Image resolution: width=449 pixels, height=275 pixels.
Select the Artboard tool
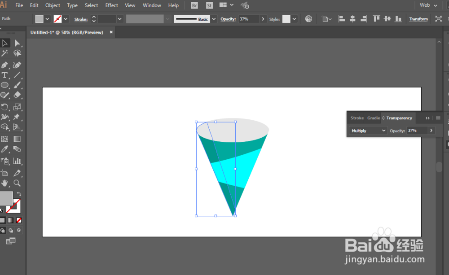point(5,173)
